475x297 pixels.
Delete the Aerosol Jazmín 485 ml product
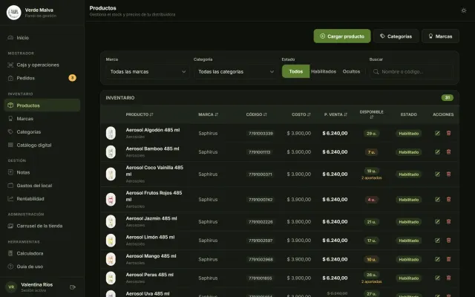click(x=448, y=221)
